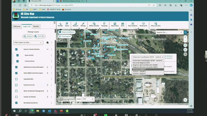Enable Waste & Materials Management layer

[16, 91]
